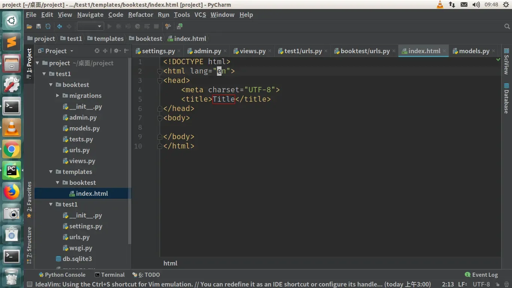The height and width of the screenshot is (288, 512).
Task: Open Settings via the wrench icon
Action: point(168,27)
